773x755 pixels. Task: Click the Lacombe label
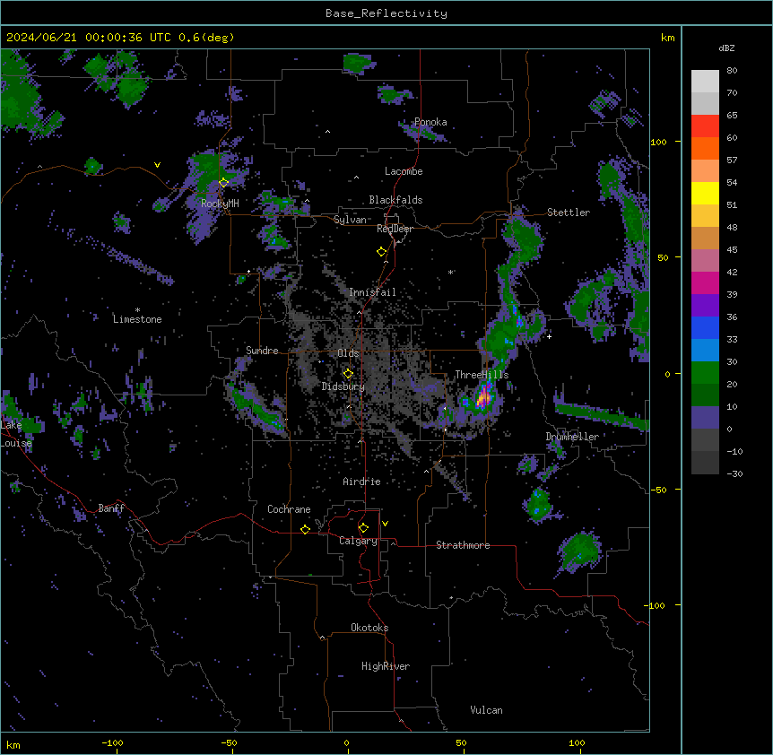404,171
